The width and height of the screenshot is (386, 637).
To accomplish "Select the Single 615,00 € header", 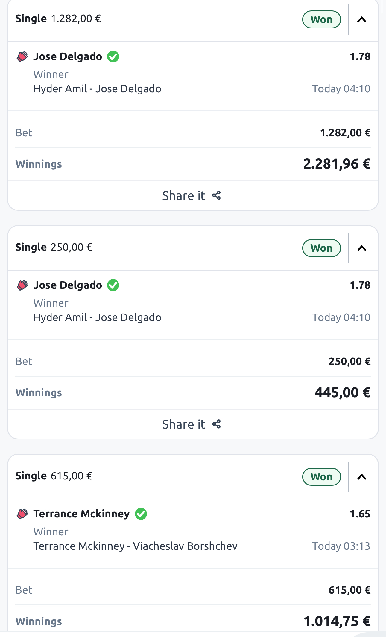I will 54,476.
